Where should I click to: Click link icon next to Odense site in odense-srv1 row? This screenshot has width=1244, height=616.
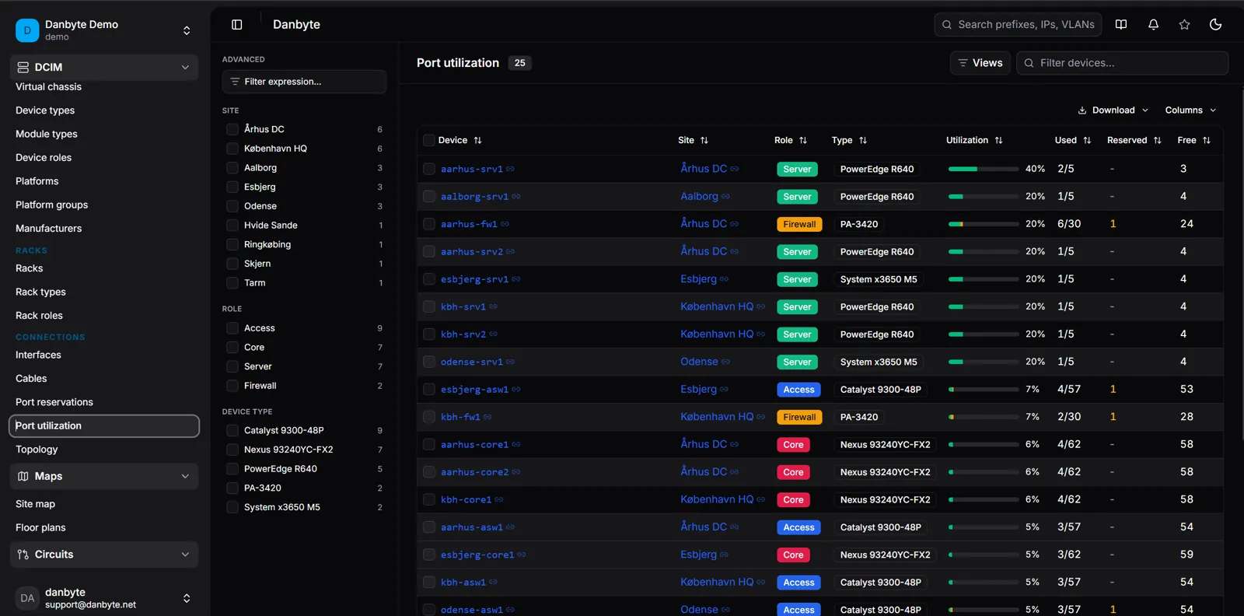pyautogui.click(x=726, y=362)
